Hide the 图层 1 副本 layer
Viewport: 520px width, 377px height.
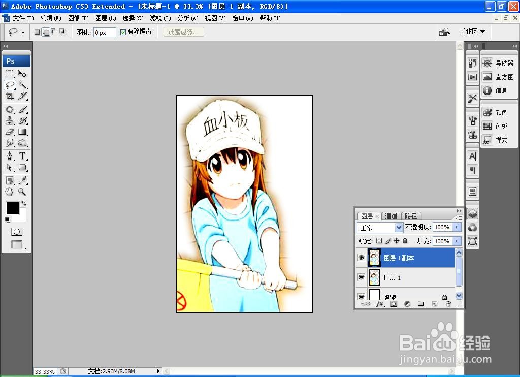362,258
